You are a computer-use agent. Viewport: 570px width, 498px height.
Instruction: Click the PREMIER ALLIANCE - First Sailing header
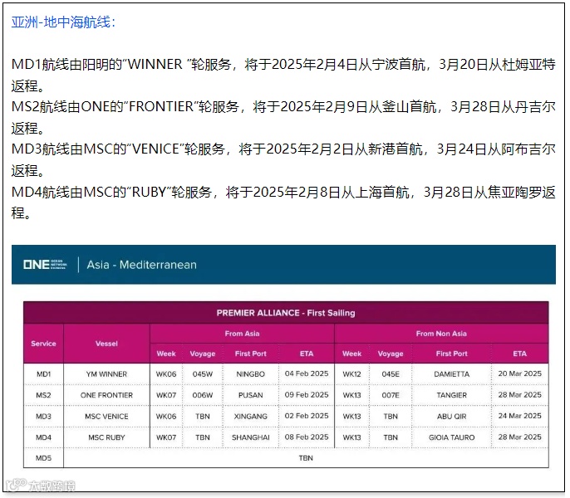286,313
